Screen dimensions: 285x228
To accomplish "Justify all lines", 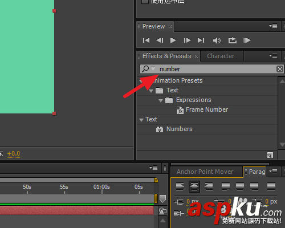I will [271, 186].
